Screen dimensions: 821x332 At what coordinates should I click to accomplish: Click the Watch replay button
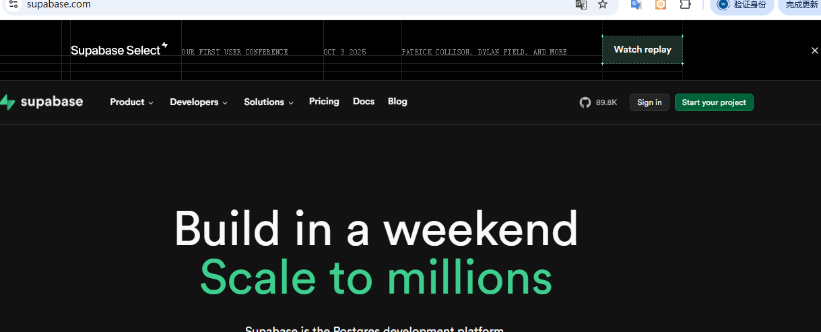tap(642, 50)
